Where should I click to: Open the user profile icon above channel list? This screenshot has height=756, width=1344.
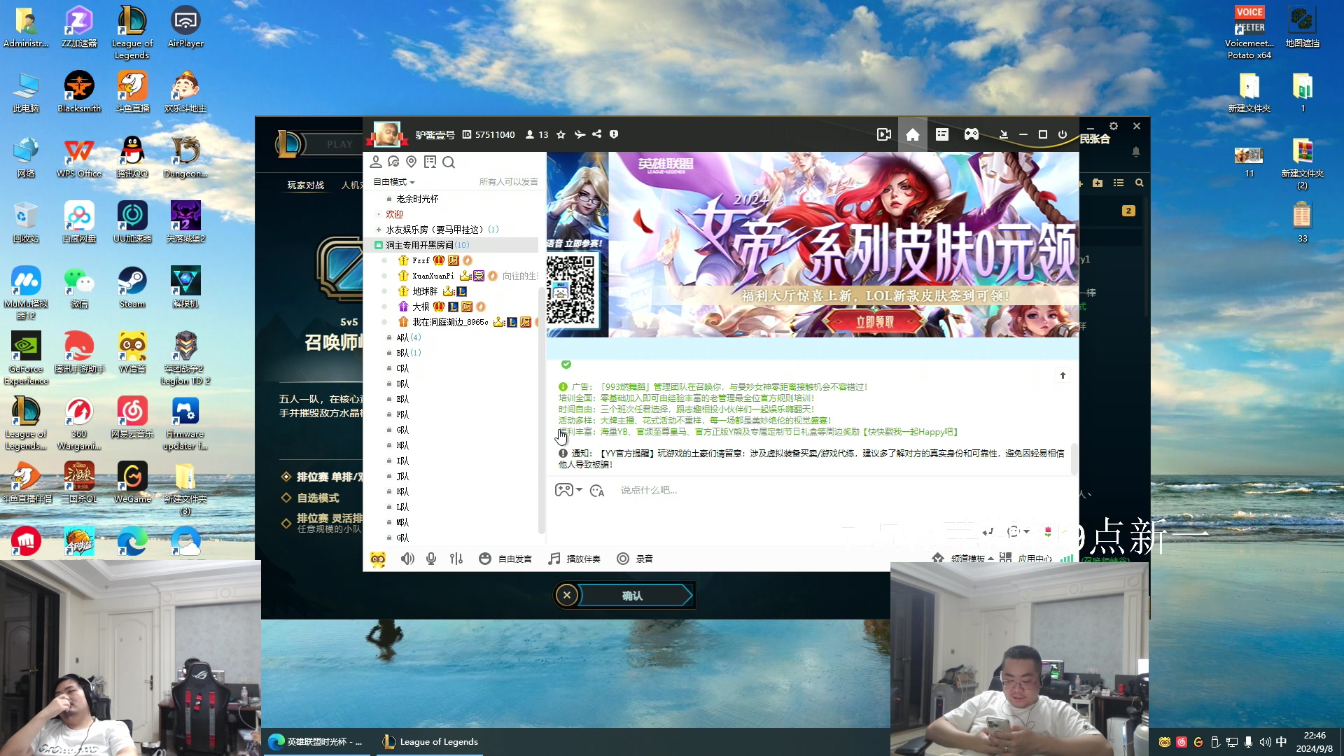tap(376, 162)
